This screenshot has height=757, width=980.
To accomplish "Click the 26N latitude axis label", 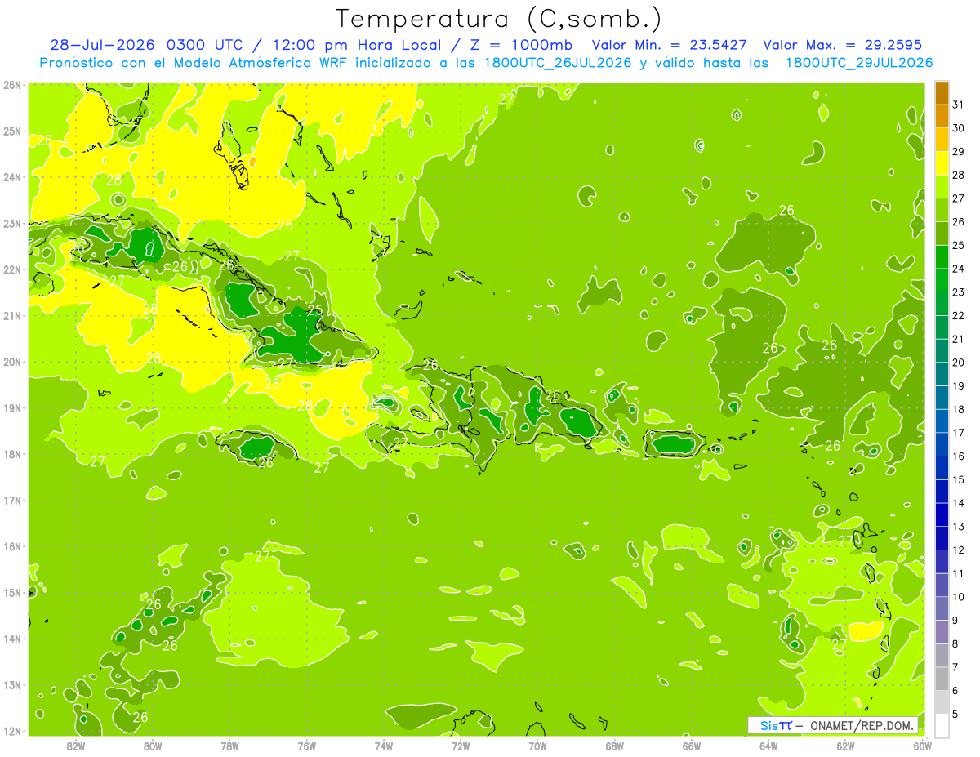I will point(12,85).
